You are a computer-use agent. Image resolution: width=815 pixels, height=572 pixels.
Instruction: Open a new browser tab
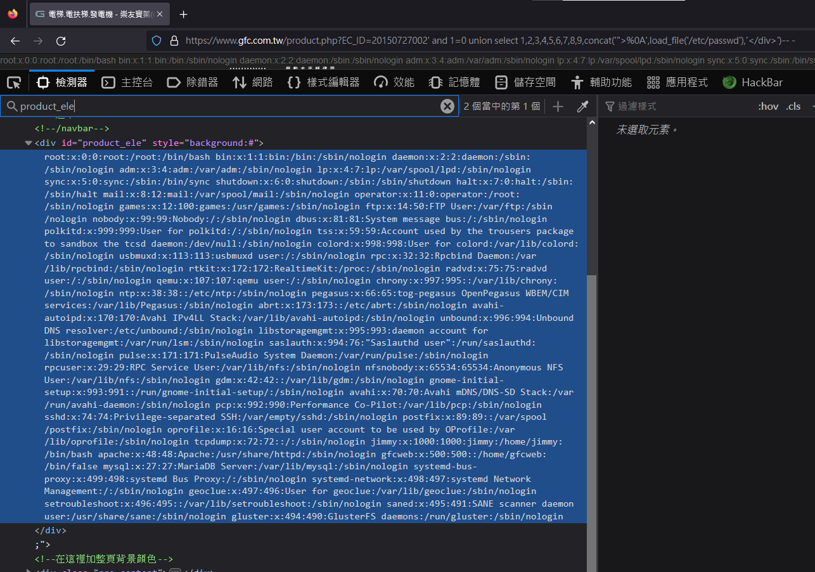point(184,14)
